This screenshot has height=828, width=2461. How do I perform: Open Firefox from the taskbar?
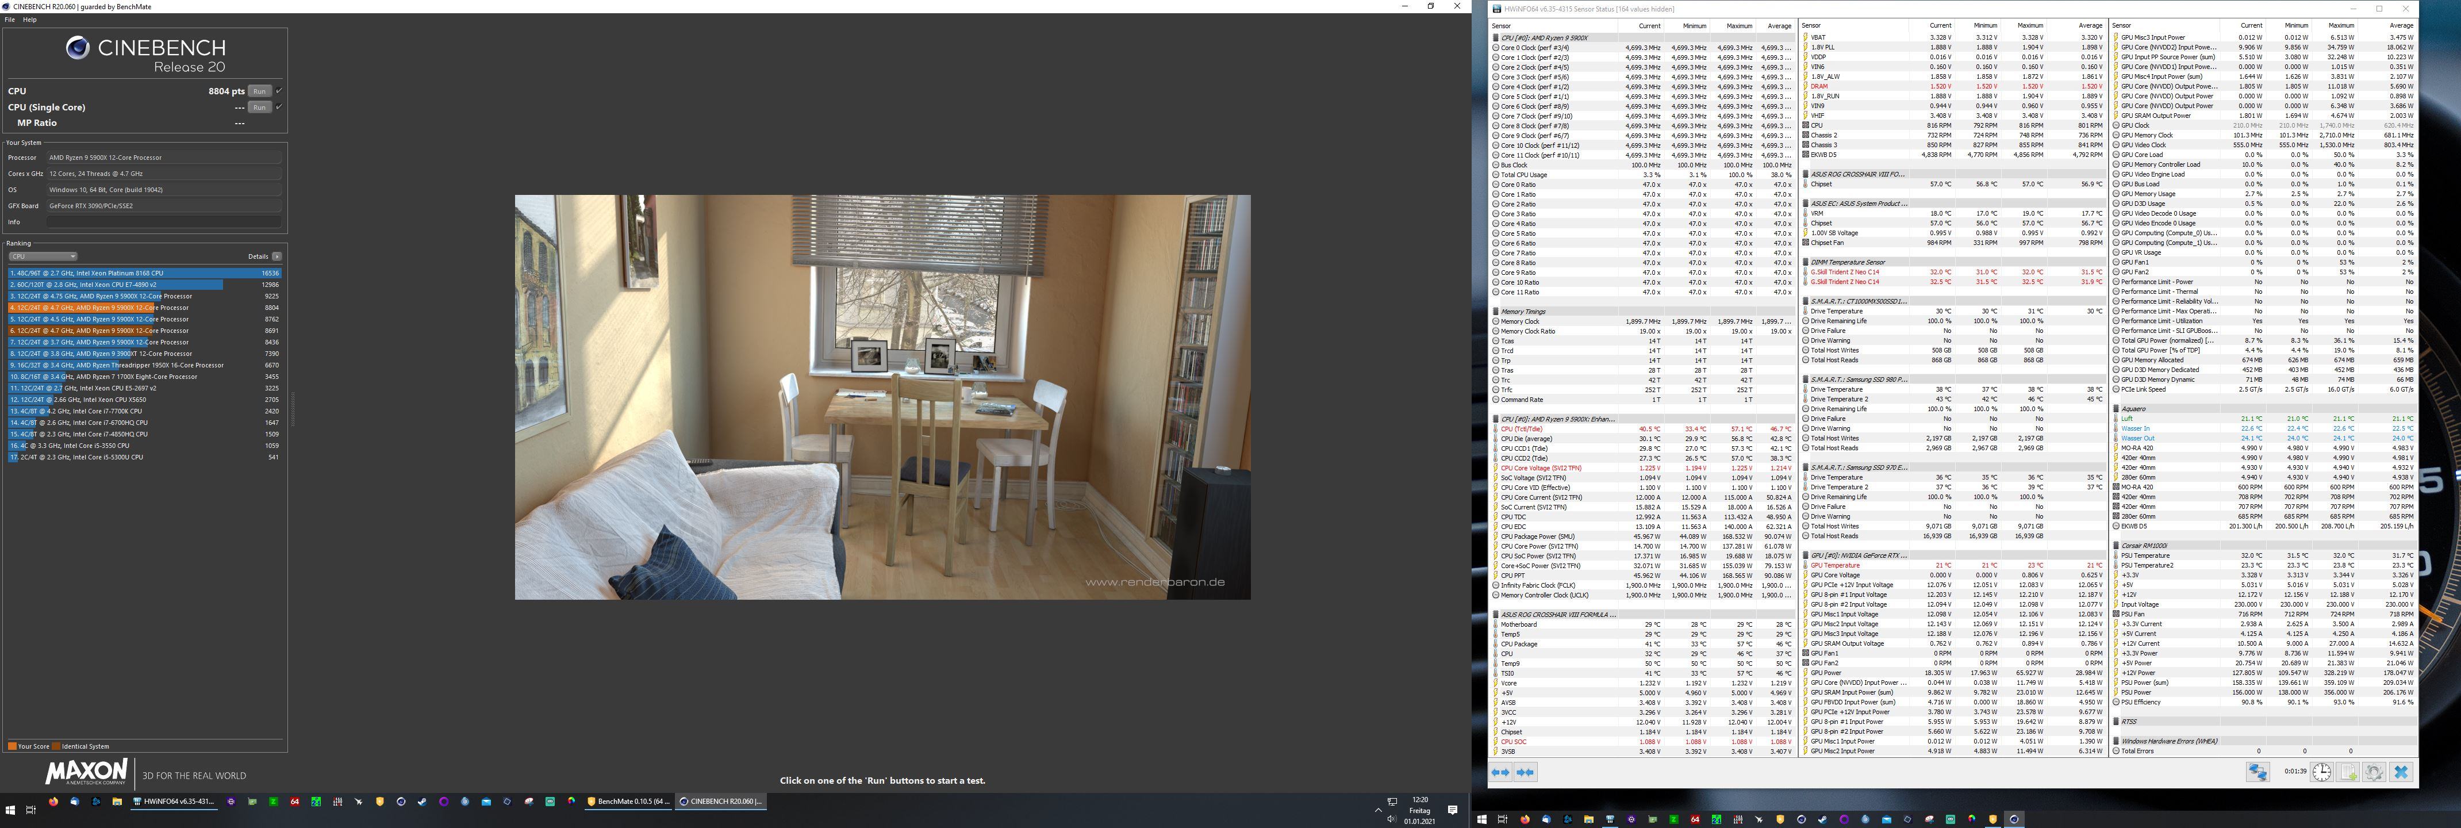pyautogui.click(x=53, y=801)
